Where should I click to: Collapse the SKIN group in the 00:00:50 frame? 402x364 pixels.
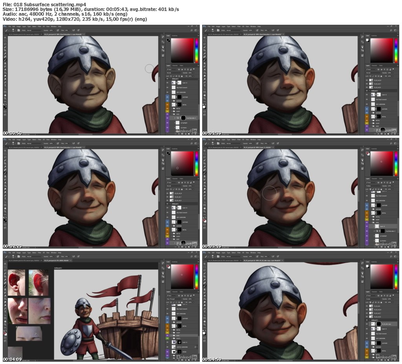point(172,114)
